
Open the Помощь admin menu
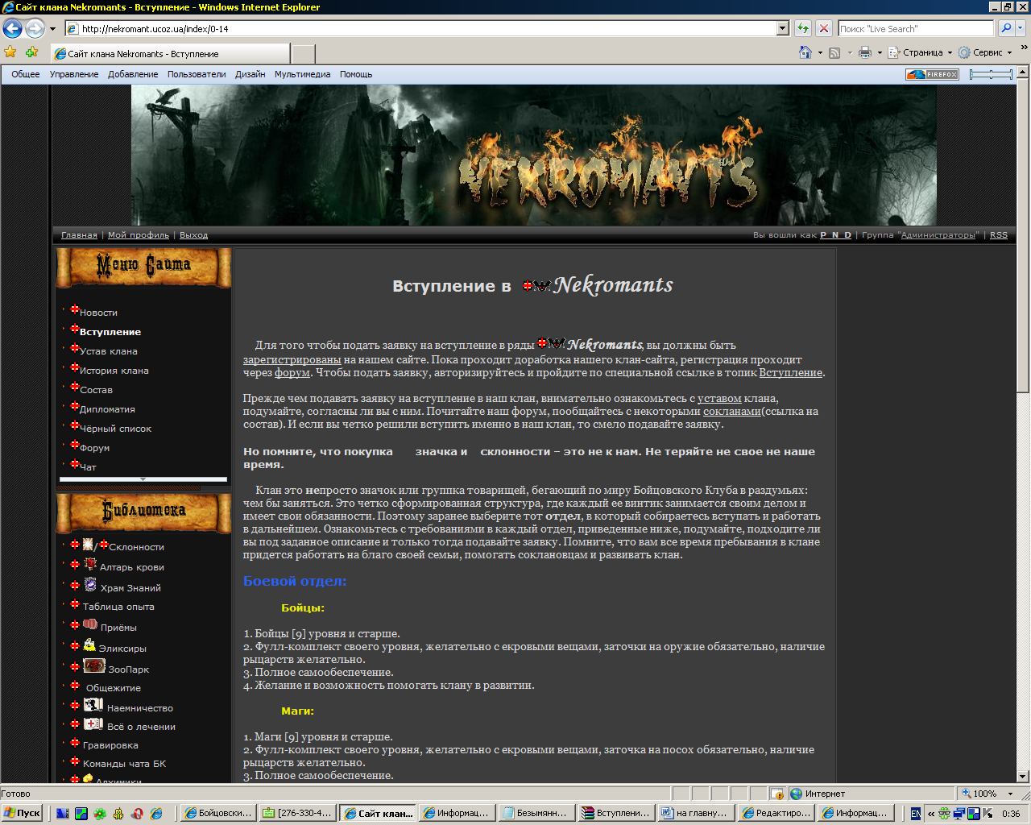356,74
